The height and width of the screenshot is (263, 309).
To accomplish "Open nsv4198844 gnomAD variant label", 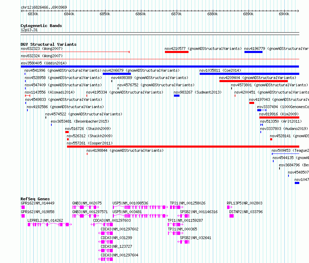I will pos(125,150).
